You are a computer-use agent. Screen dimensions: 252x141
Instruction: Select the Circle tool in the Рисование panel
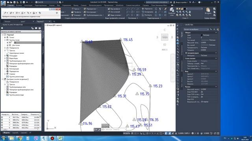(x=132, y=12)
